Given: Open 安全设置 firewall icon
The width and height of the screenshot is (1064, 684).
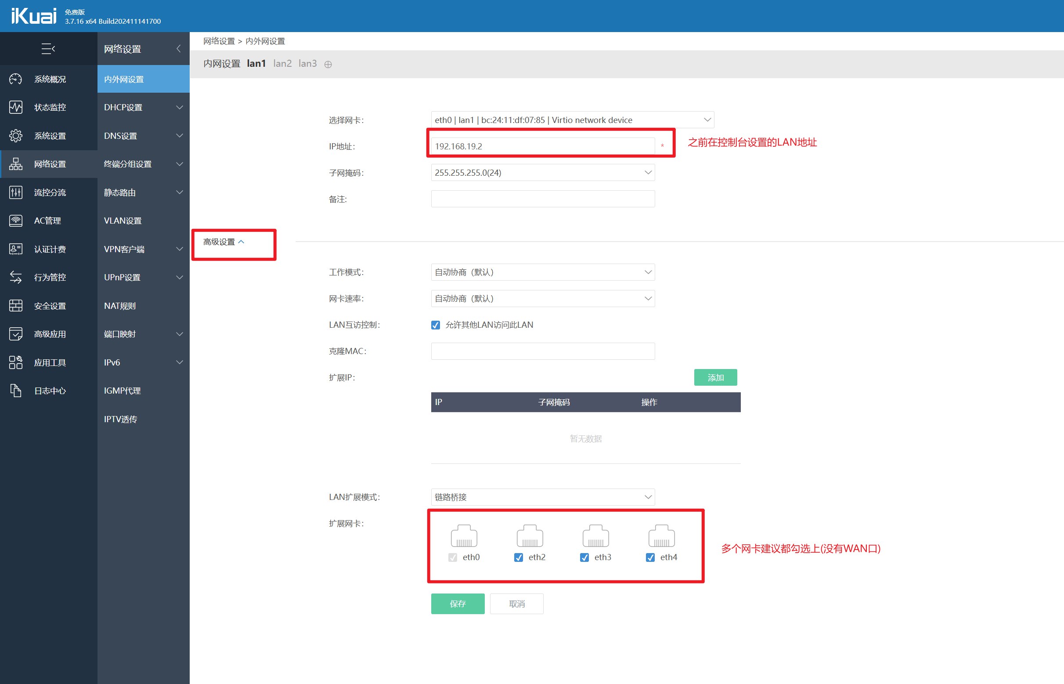Looking at the screenshot, I should coord(15,306).
